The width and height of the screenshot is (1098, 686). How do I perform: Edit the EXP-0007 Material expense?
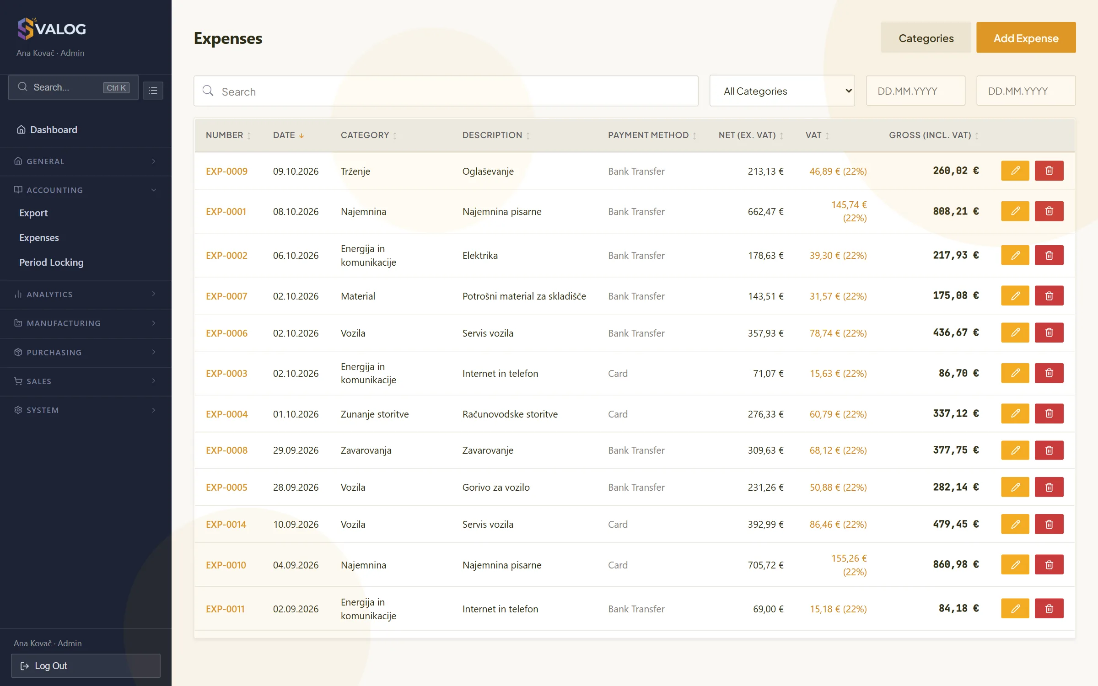click(1015, 296)
